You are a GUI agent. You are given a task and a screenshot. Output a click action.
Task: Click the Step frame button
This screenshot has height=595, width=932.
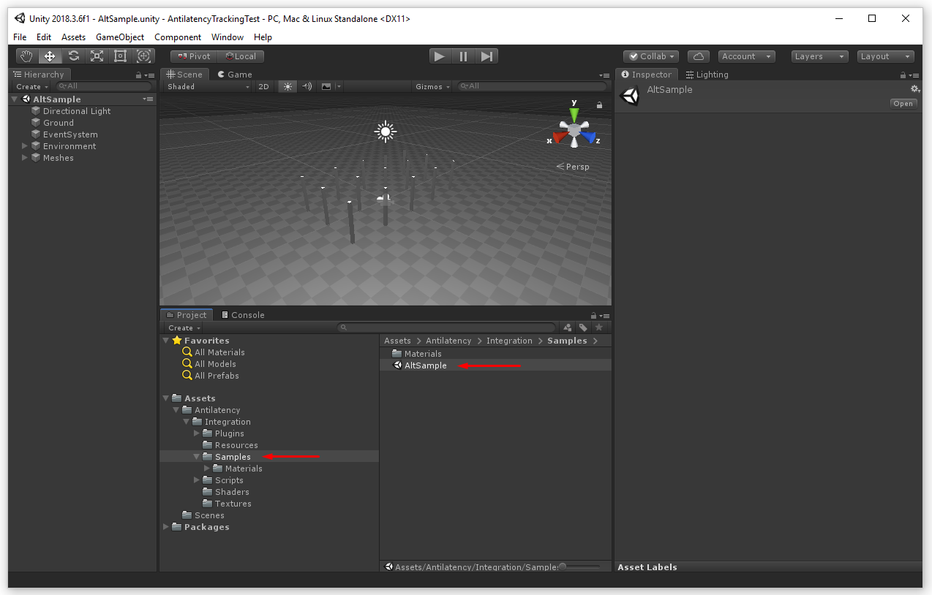tap(487, 56)
